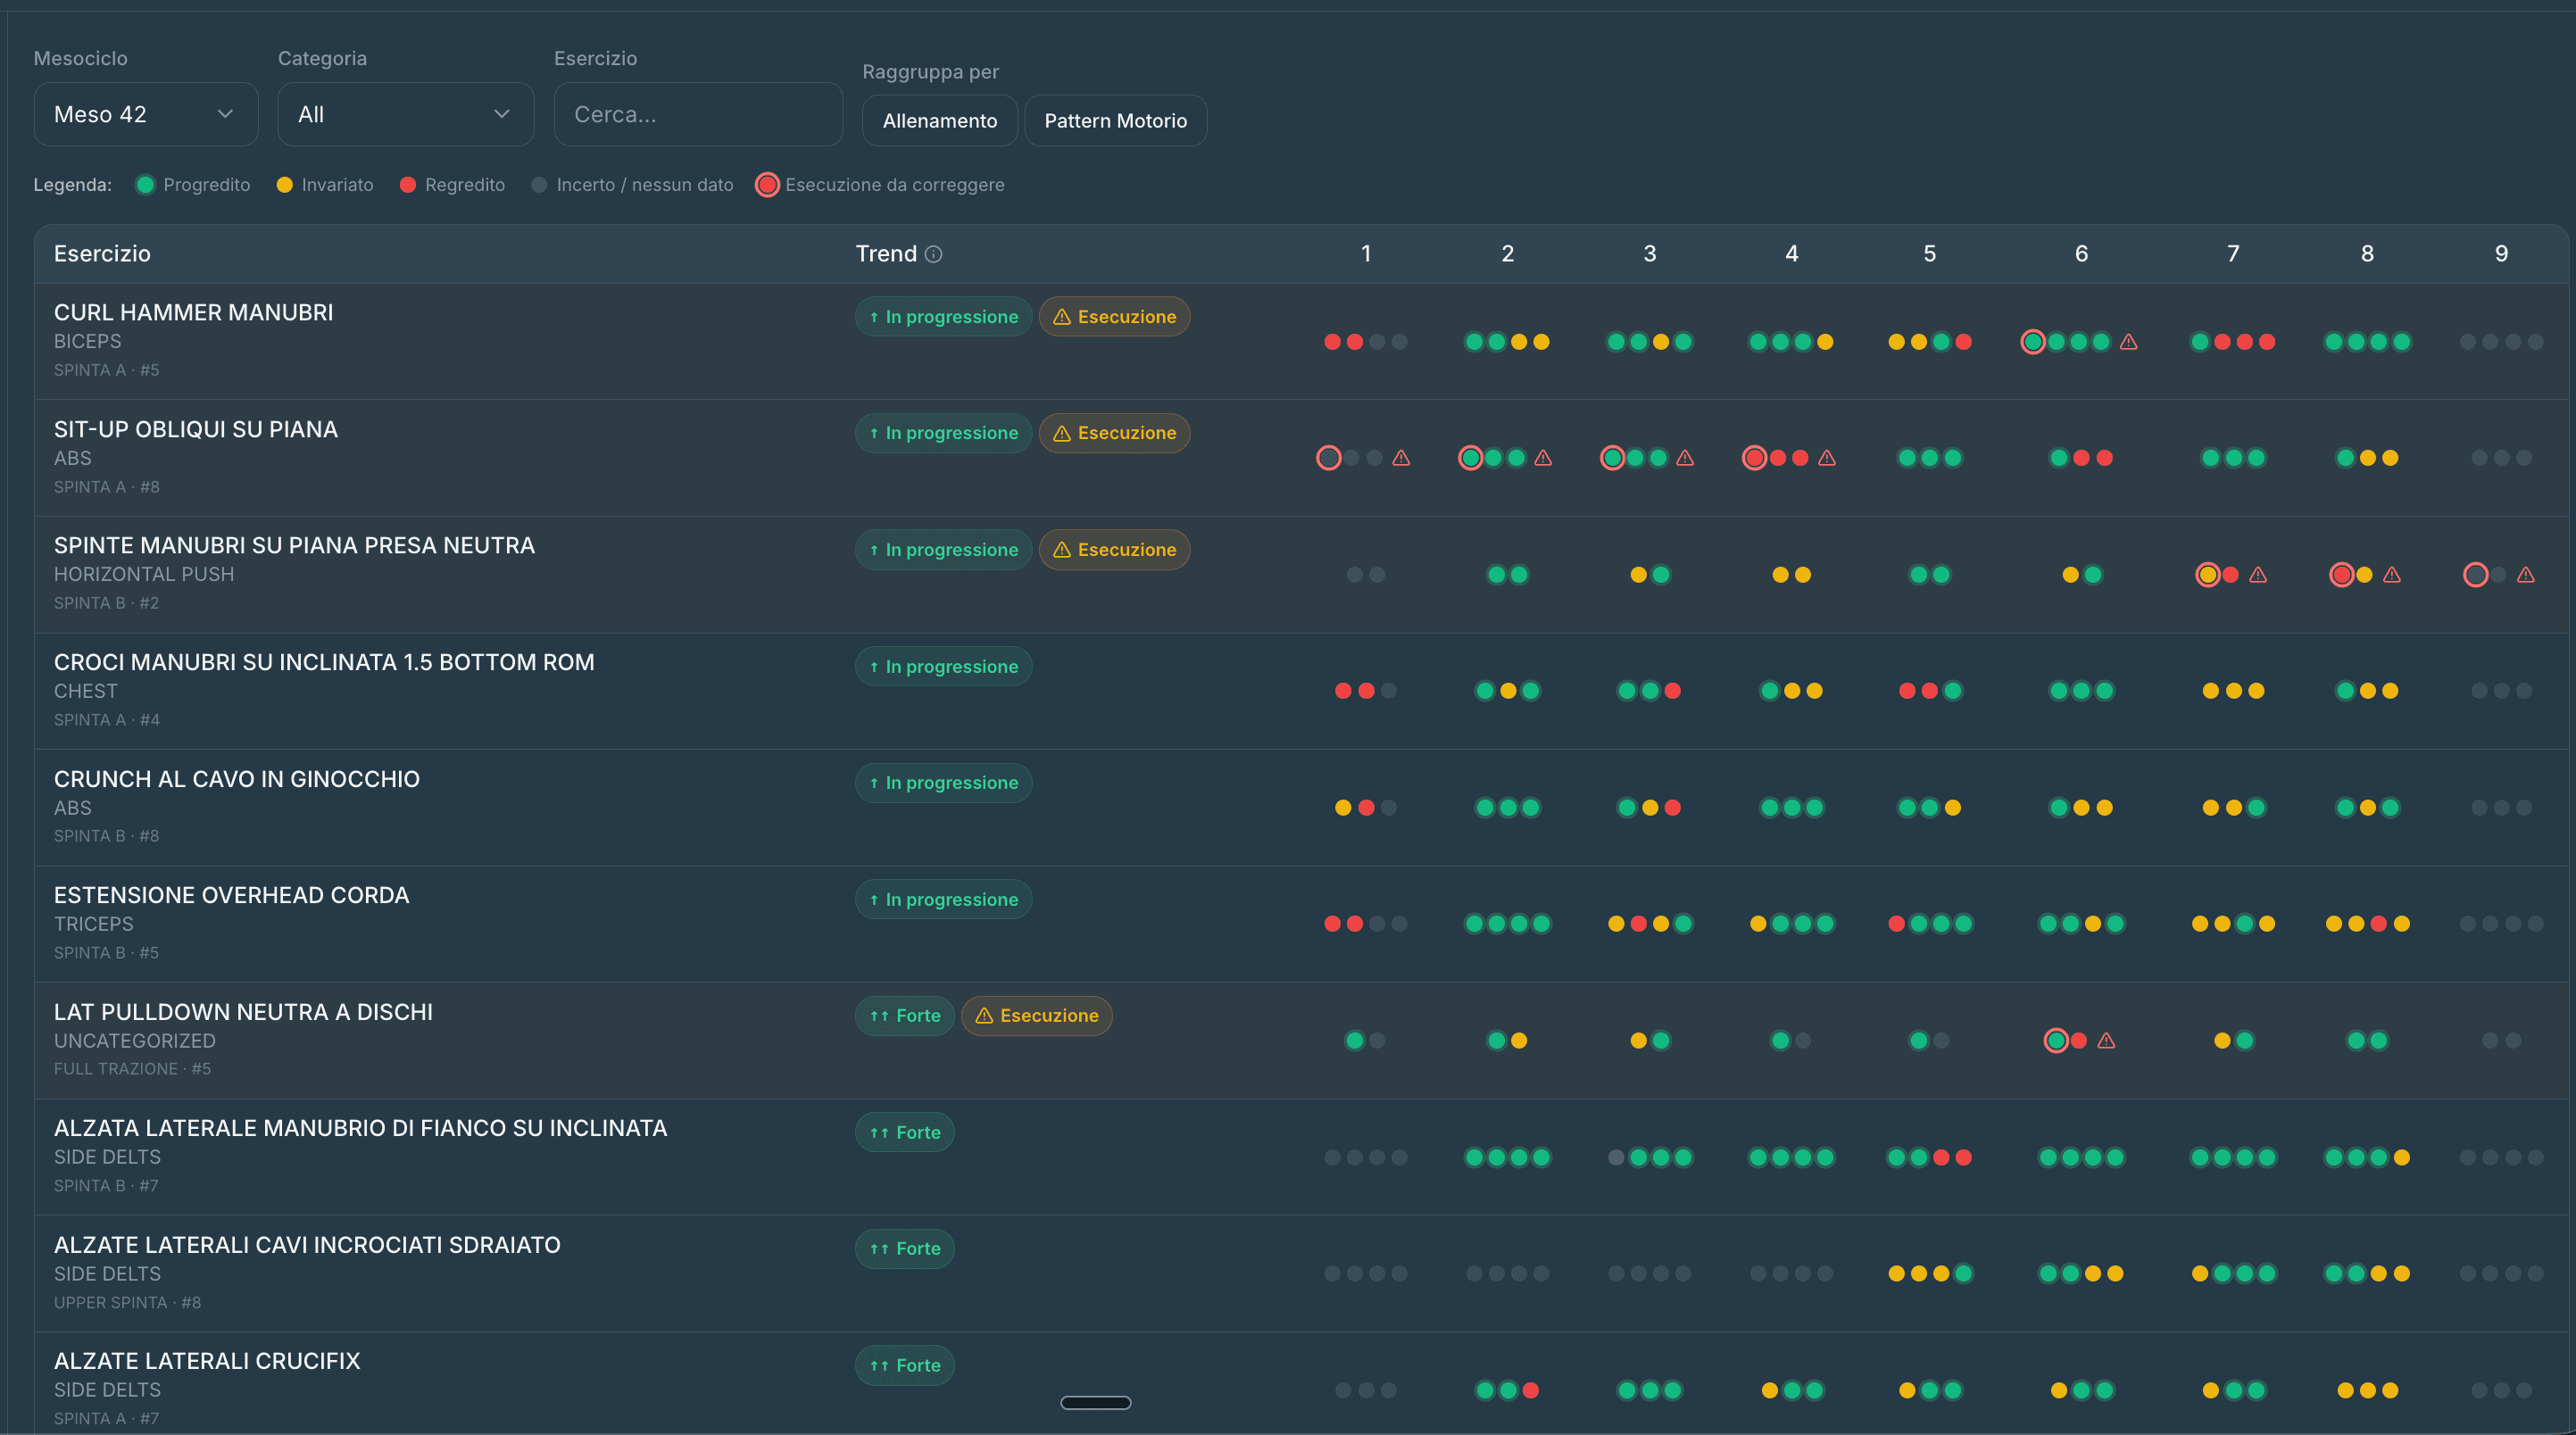2576x1435 pixels.
Task: Click In progressione badge for Sit-Up Obliqui
Action: pyautogui.click(x=944, y=433)
